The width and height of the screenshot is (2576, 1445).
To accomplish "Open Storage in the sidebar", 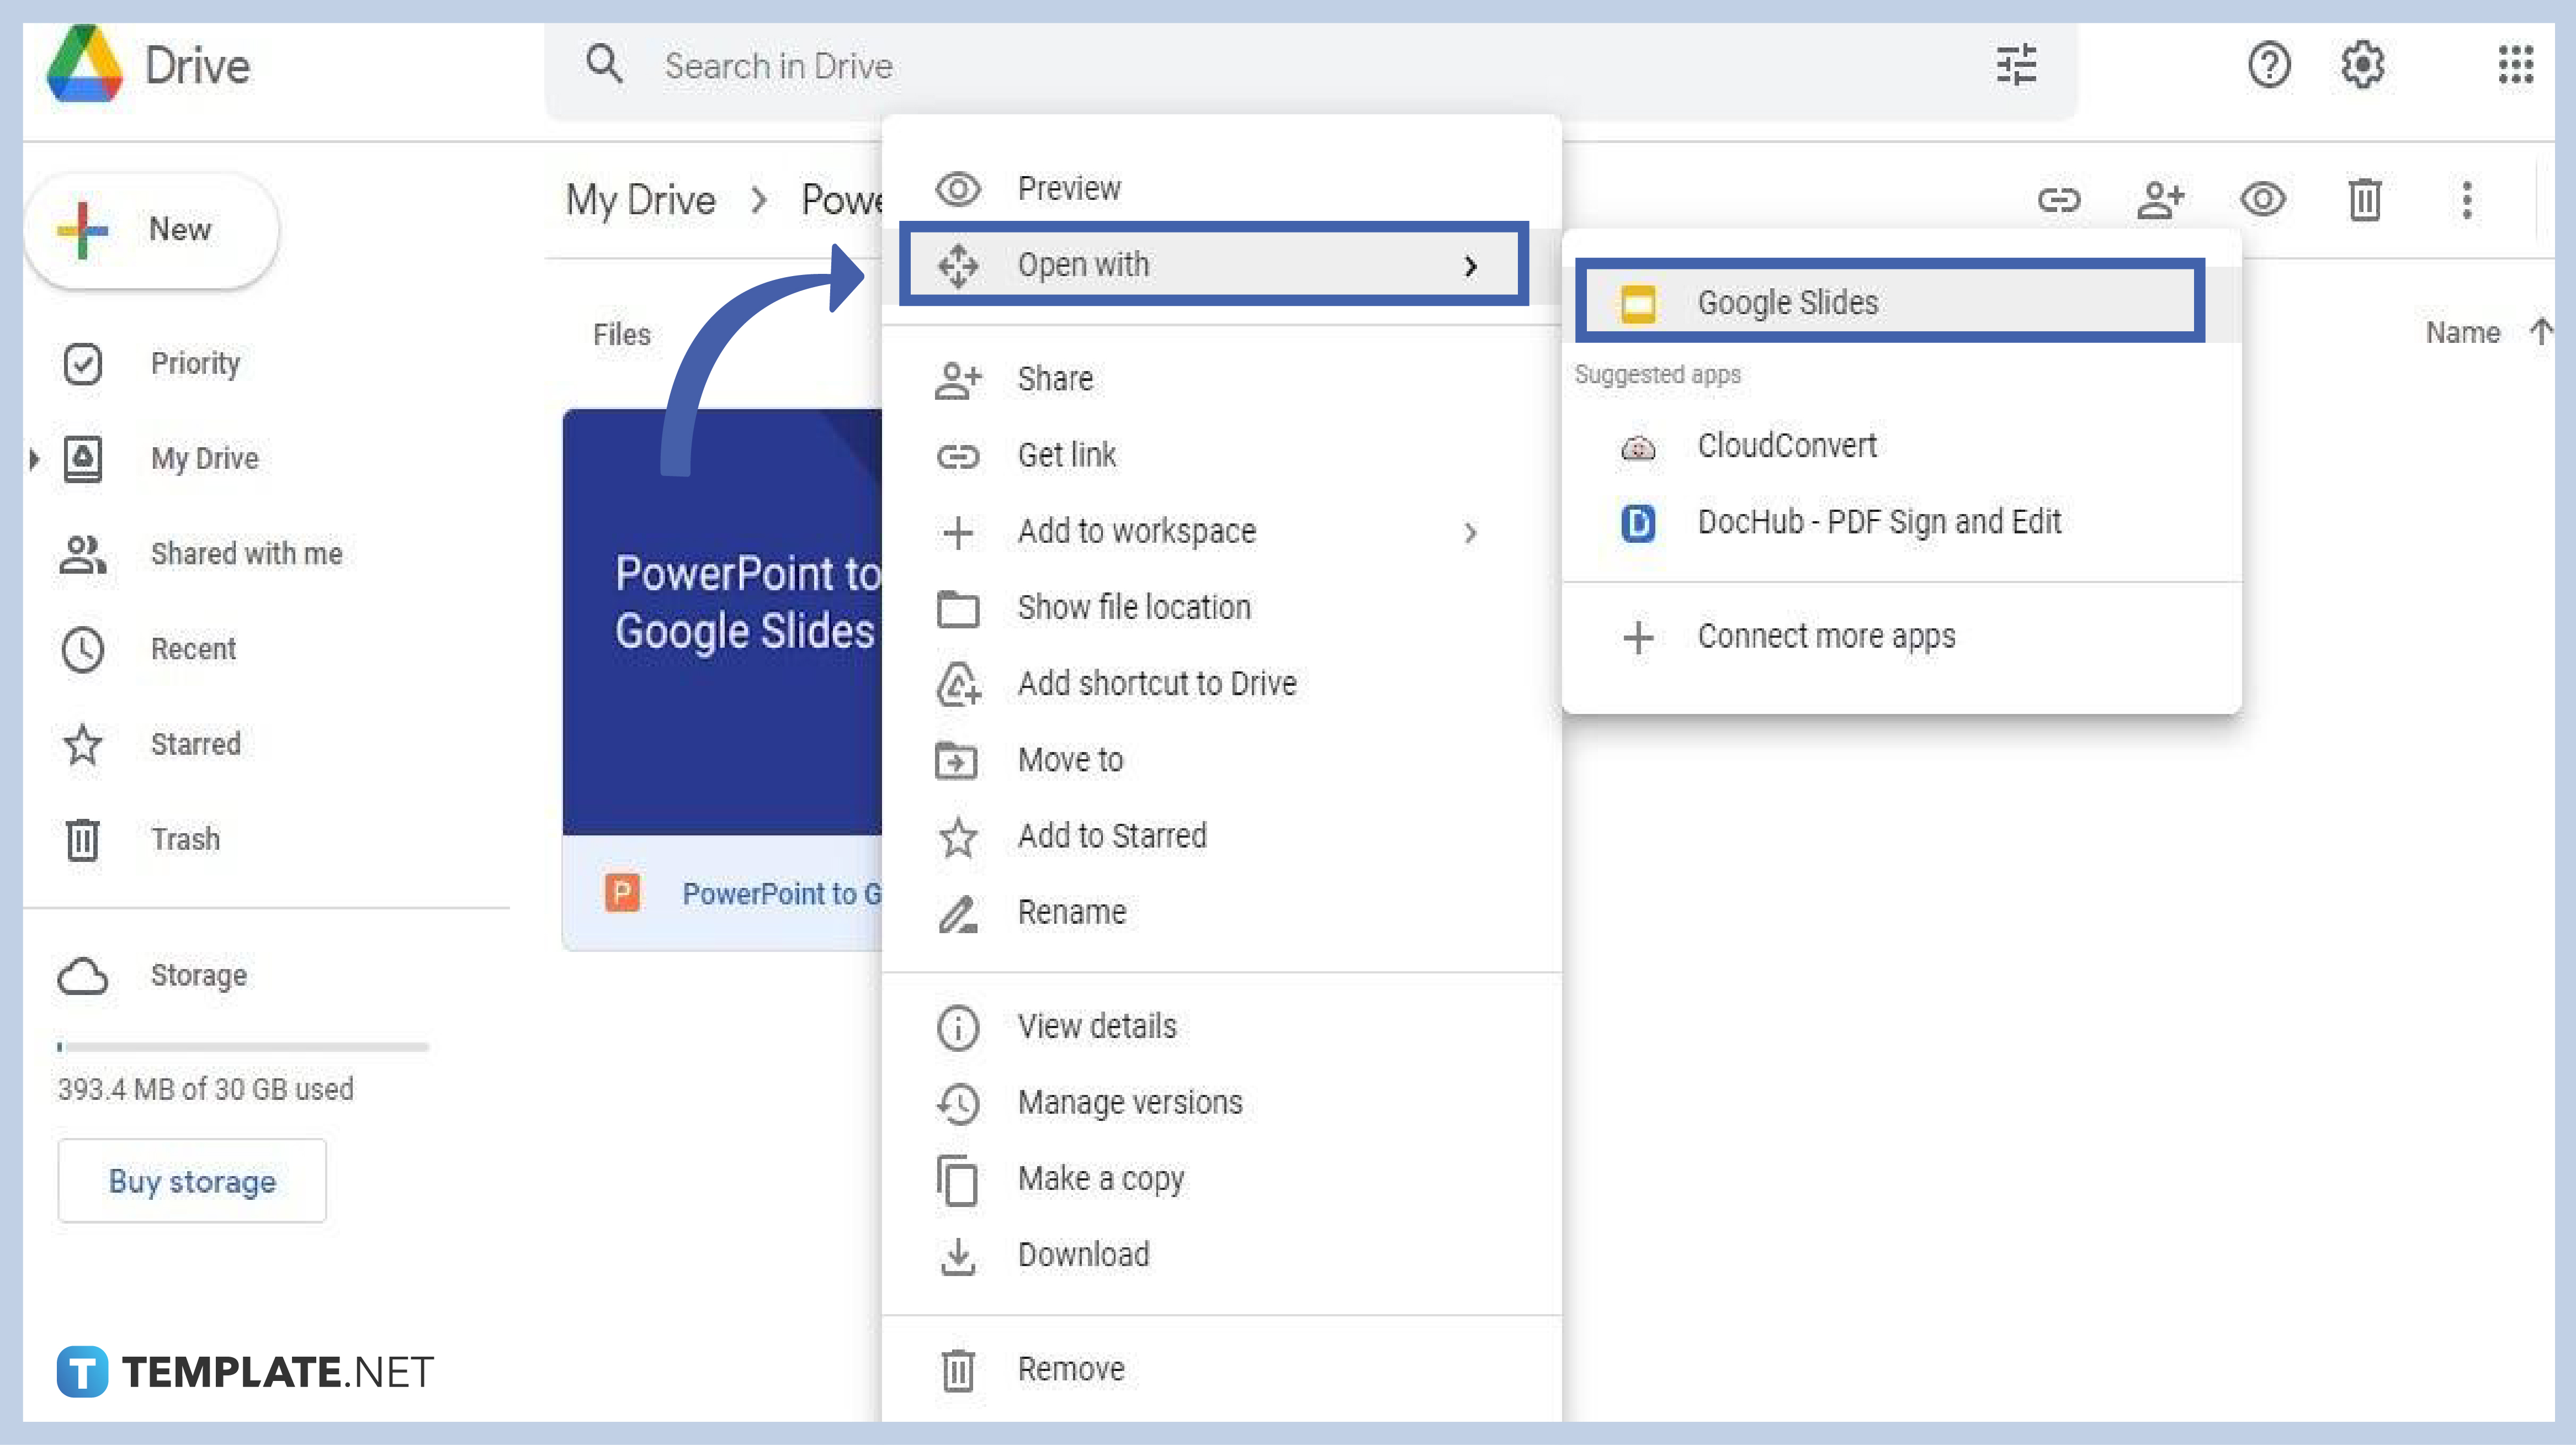I will 198,975.
